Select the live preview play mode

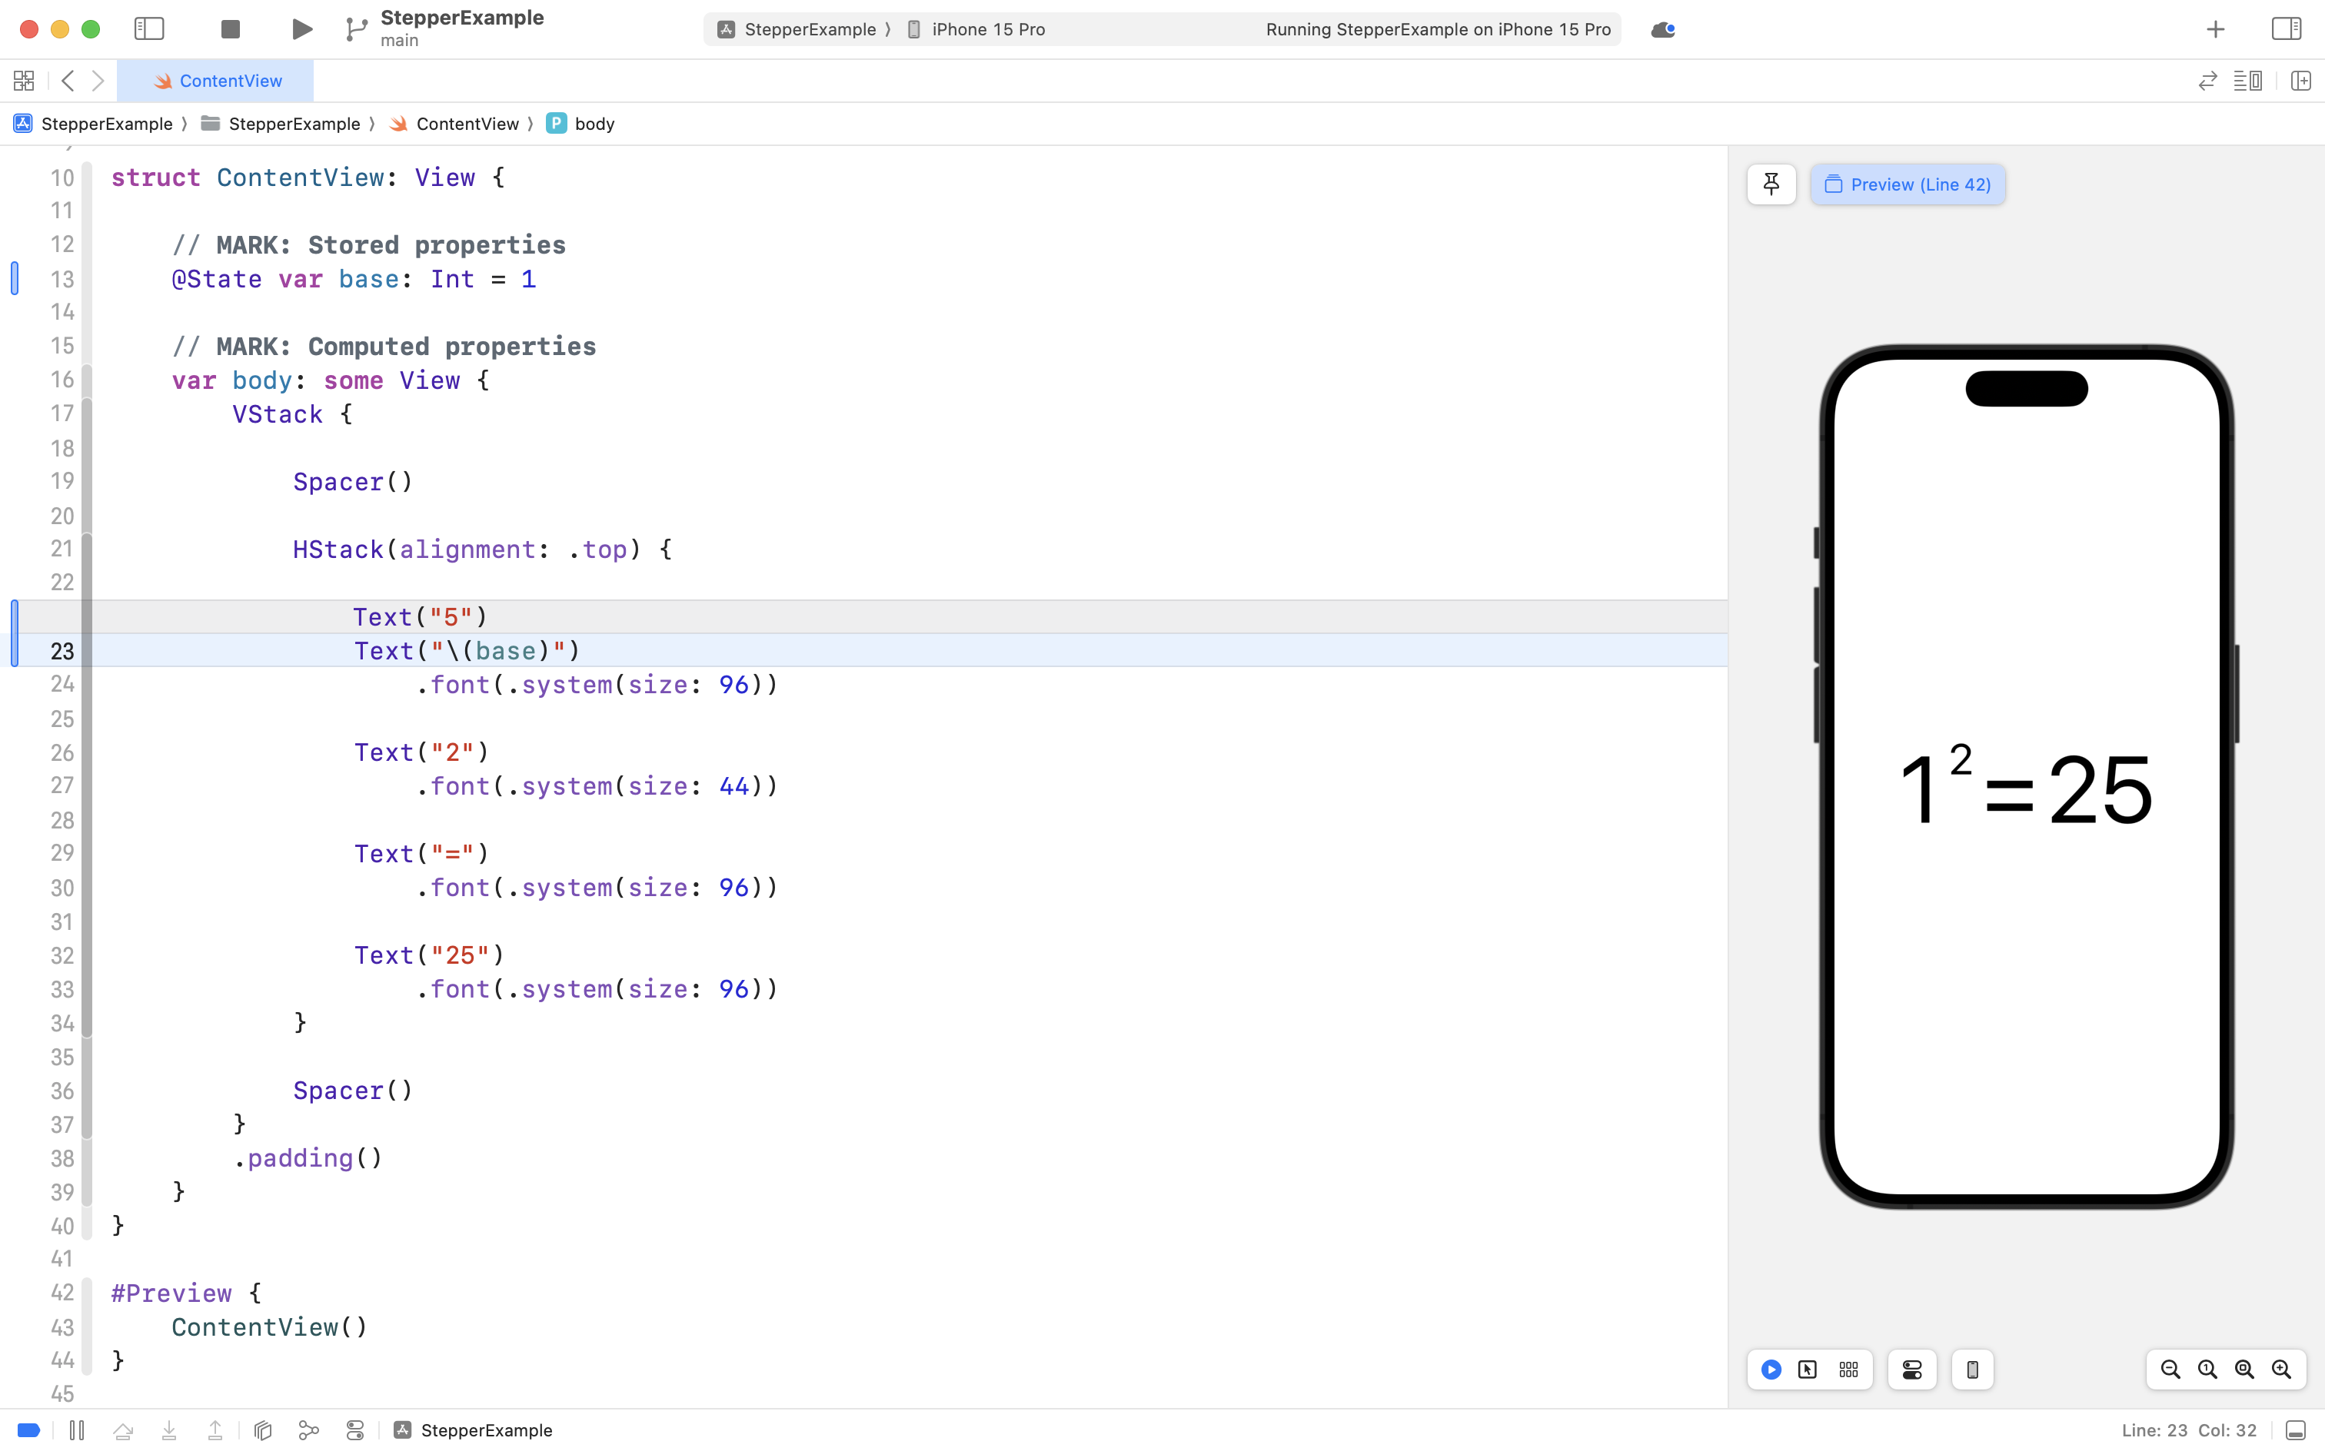click(x=1771, y=1370)
